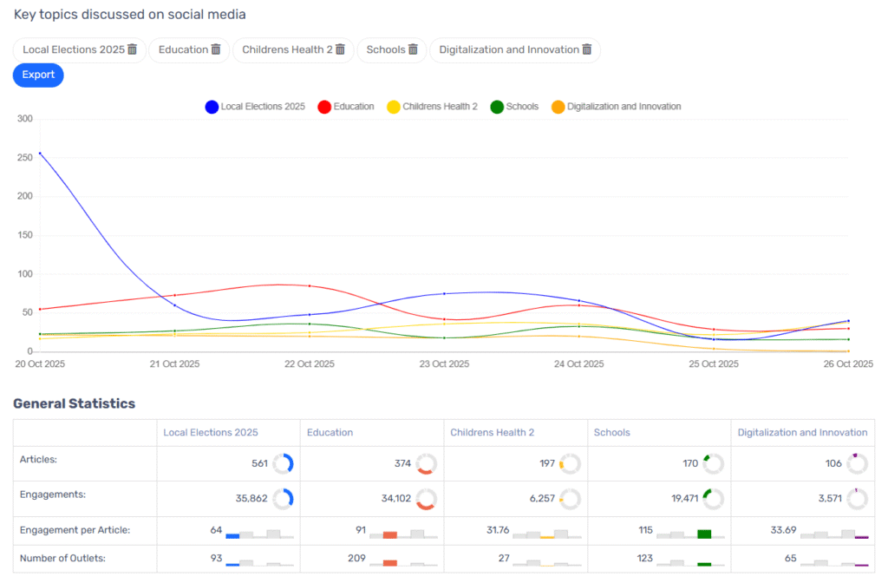Toggle Childrens Health 2 legend entry
Viewport: 888px width, 583px height.
[x=440, y=107]
